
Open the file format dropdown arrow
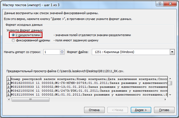point(172,52)
